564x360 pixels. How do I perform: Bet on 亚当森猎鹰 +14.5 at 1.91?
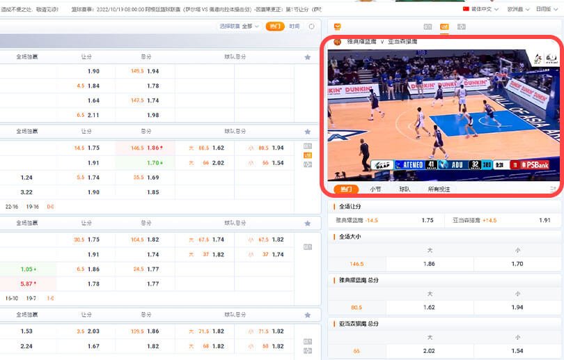click(503, 220)
